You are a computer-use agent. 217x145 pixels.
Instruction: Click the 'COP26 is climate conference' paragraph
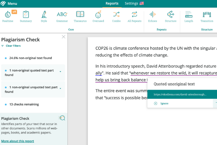[x=156, y=52]
